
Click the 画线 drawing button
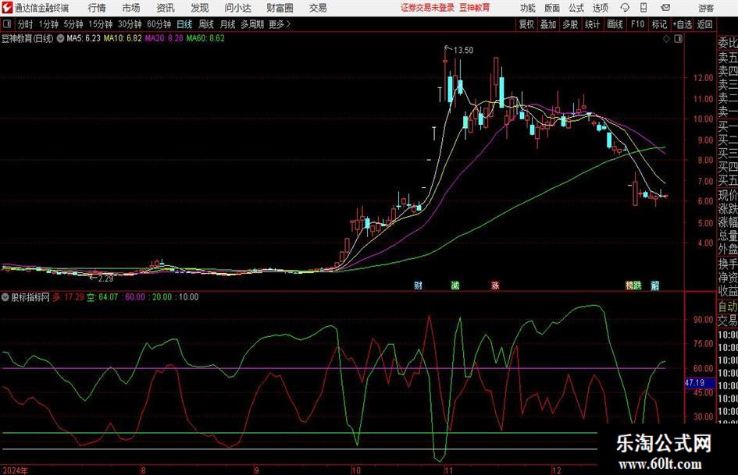pyautogui.click(x=615, y=24)
